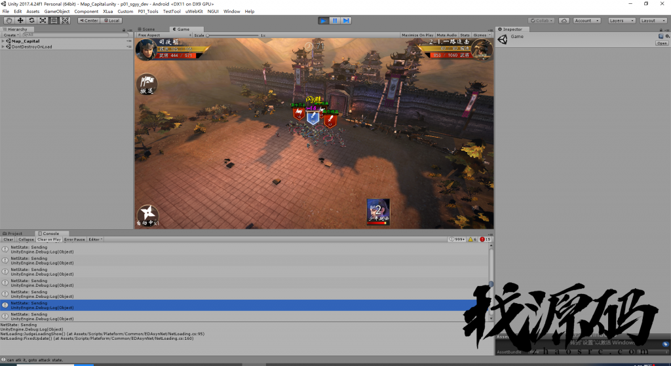Click the retreat flag button in game
Image resolution: width=671 pixels, height=366 pixels.
click(x=147, y=84)
